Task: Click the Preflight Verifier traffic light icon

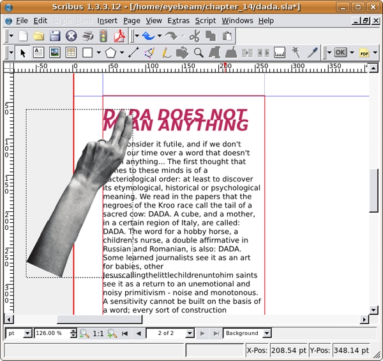Action: coord(103,36)
